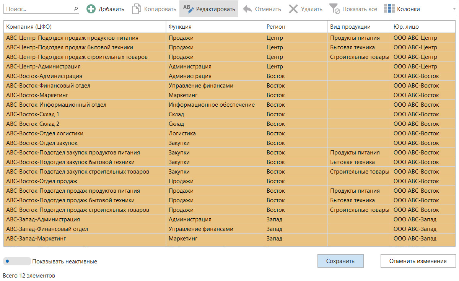Click the Columns grid icon
The height and width of the screenshot is (281, 459).
(x=389, y=9)
